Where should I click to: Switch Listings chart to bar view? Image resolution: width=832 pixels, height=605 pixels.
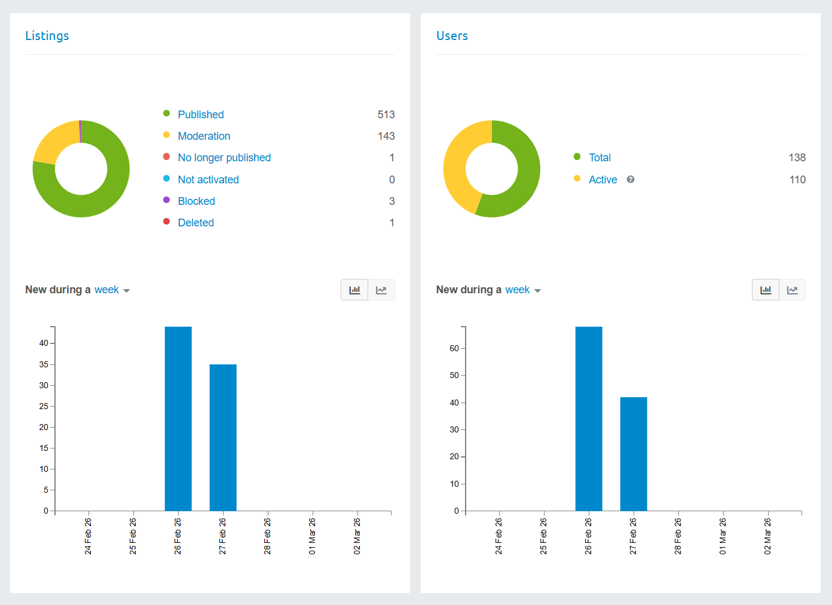354,290
